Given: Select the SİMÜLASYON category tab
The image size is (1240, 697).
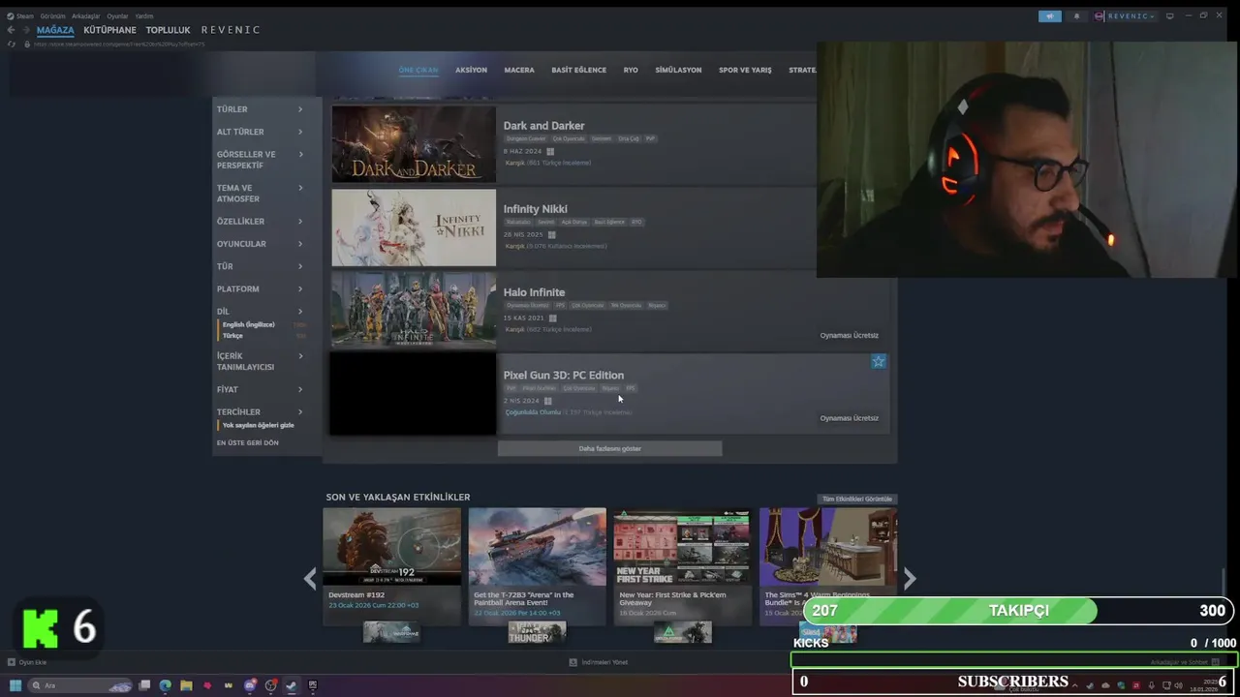Looking at the screenshot, I should [x=678, y=70].
